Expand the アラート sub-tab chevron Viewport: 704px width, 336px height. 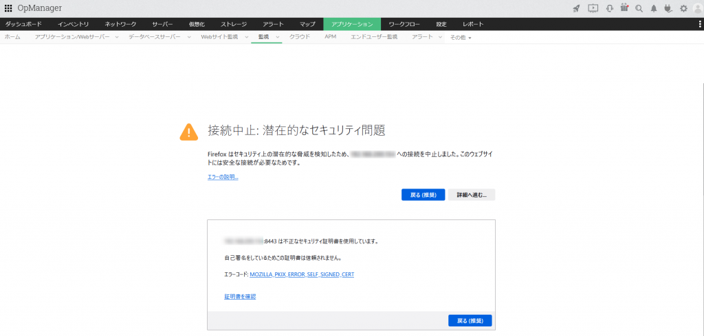(440, 37)
